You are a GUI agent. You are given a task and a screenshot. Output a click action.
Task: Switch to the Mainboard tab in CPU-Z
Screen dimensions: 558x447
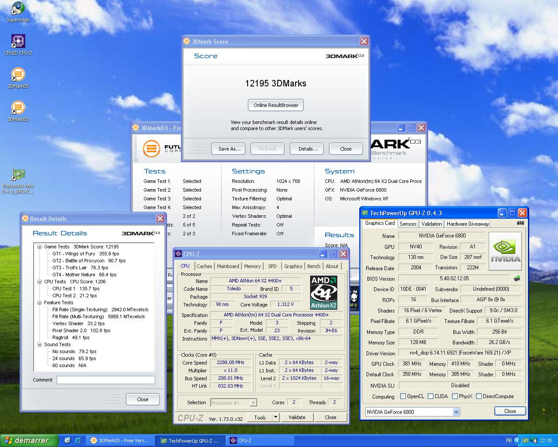pos(228,266)
